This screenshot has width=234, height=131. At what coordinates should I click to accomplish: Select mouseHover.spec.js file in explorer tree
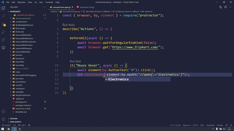(25, 15)
